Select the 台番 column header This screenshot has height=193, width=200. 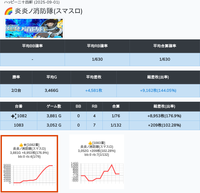click(19, 107)
